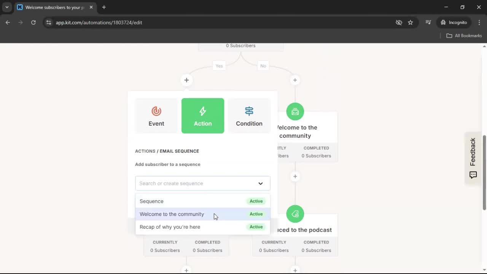The height and width of the screenshot is (274, 487).
Task: Select the Event icon in the step panel
Action: tap(156, 111)
